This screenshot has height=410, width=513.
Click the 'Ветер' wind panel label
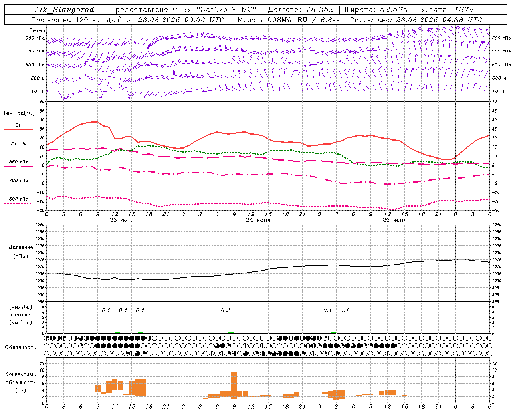37,30
